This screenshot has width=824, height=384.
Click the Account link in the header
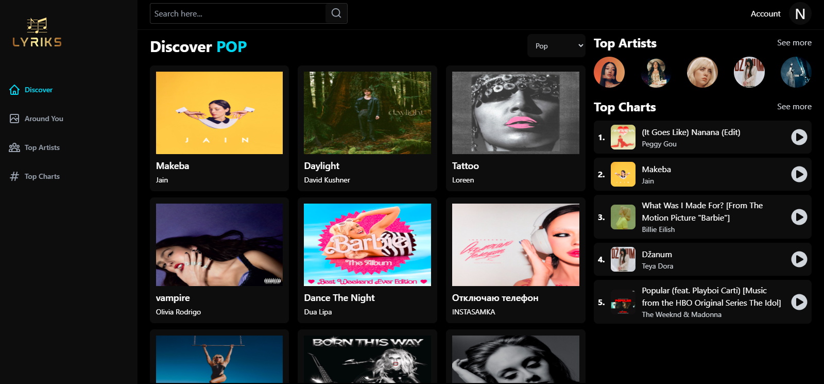tap(765, 14)
